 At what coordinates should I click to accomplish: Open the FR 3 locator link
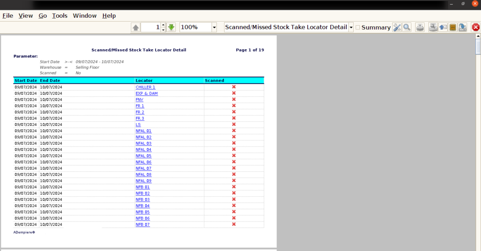(x=140, y=118)
